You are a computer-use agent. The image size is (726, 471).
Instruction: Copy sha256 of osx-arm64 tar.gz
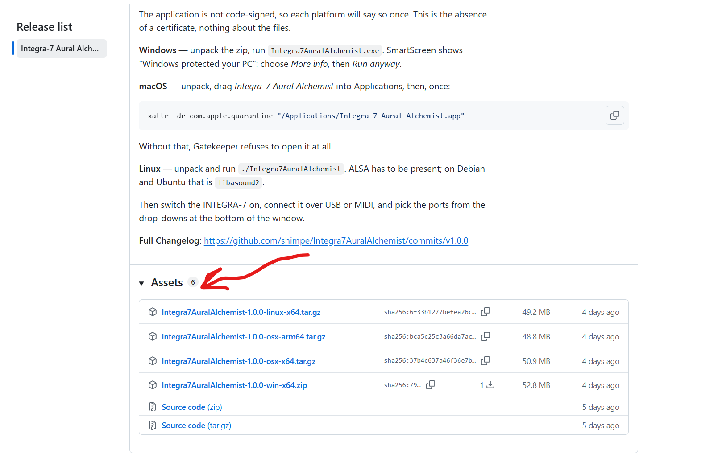485,336
